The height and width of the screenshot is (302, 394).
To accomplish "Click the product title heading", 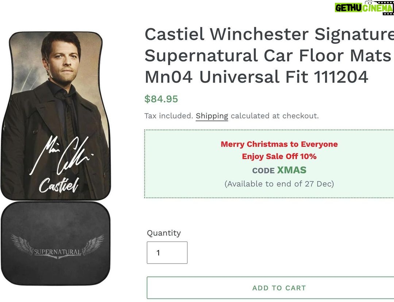I will pyautogui.click(x=269, y=55).
